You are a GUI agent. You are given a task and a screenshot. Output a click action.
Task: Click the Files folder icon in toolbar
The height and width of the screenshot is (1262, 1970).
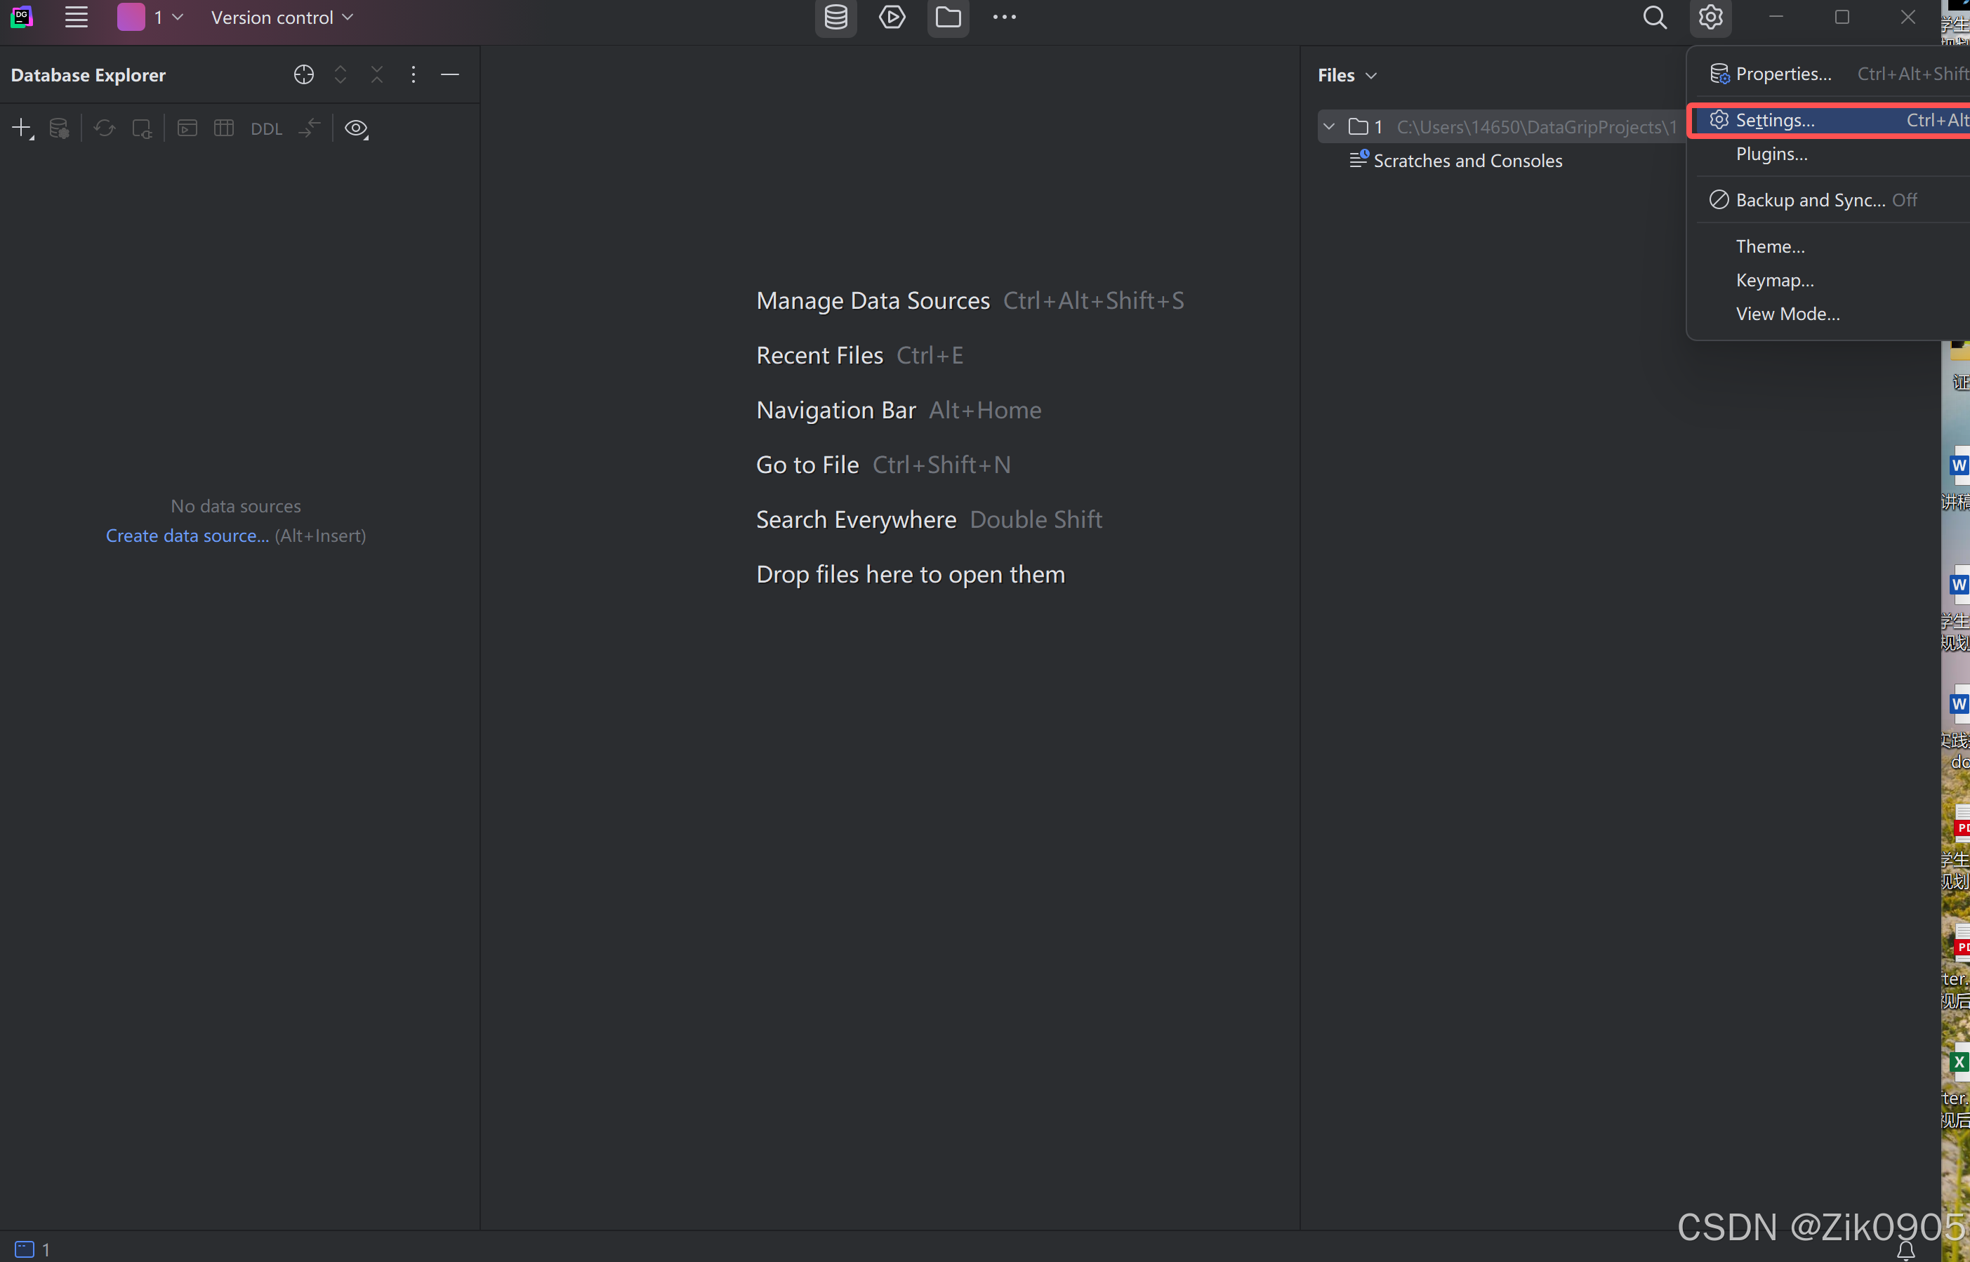click(948, 18)
